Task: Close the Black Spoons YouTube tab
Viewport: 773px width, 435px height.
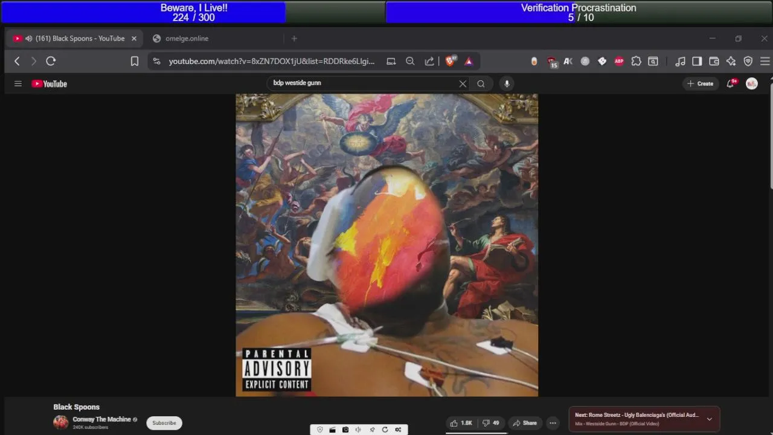Action: pos(134,39)
